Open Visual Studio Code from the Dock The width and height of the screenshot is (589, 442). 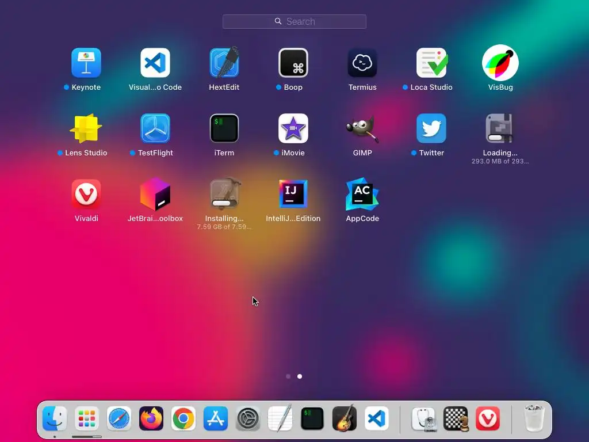tap(377, 418)
